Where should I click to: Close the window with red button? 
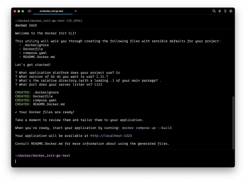pos(15,11)
